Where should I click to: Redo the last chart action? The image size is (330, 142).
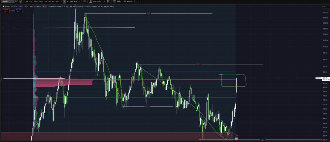pos(143,1)
